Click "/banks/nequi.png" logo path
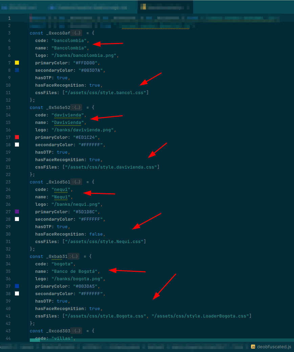The width and height of the screenshot is (294, 352). [76, 204]
